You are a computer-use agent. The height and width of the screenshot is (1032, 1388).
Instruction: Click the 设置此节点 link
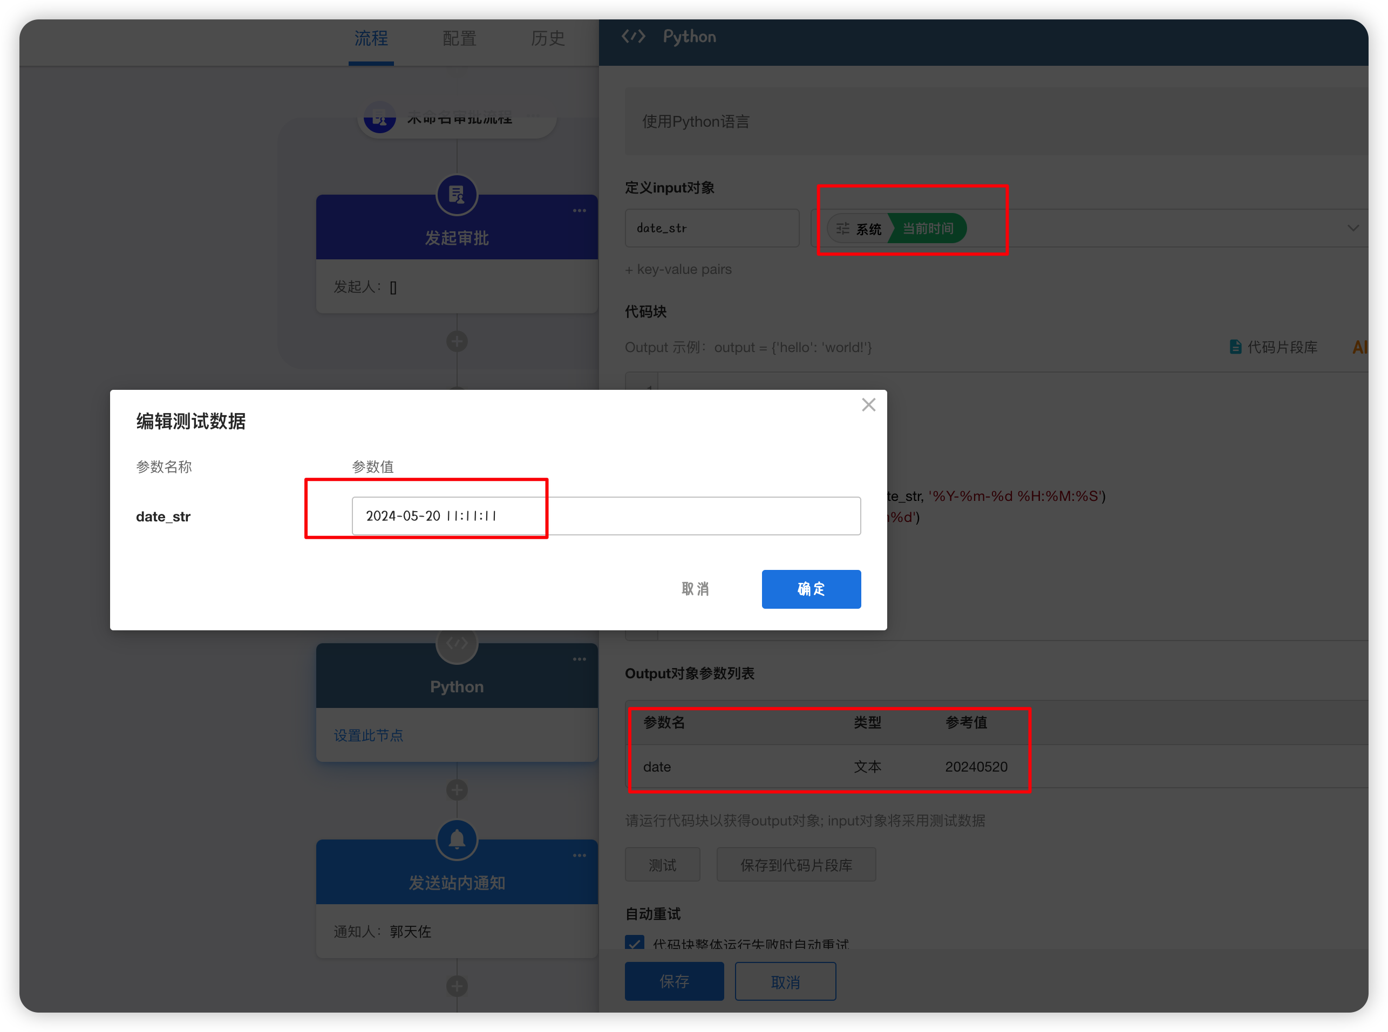pyautogui.click(x=368, y=735)
